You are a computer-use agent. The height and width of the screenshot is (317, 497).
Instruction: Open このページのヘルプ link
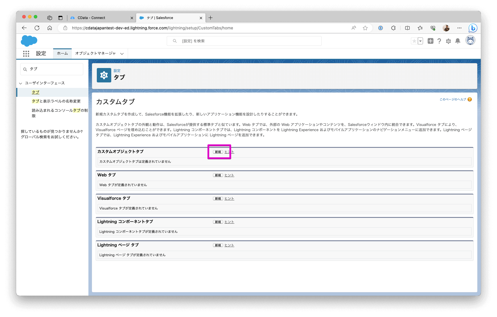pyautogui.click(x=453, y=99)
